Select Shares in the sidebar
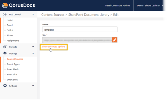The width and height of the screenshot is (168, 104). (x=10, y=36)
